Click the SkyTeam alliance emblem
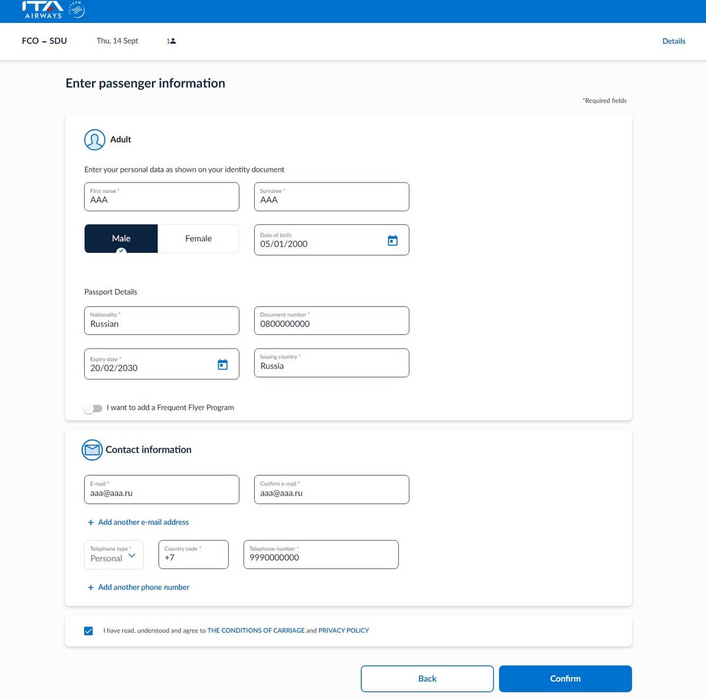Image resolution: width=706 pixels, height=699 pixels. point(77,9)
